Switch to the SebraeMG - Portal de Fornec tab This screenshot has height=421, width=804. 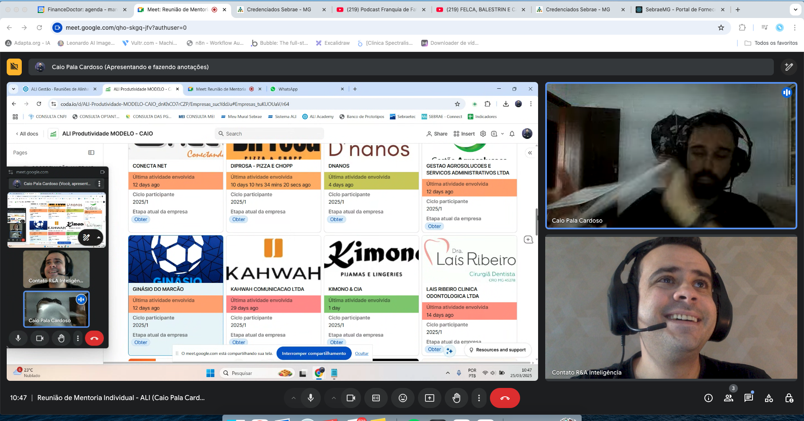click(680, 10)
